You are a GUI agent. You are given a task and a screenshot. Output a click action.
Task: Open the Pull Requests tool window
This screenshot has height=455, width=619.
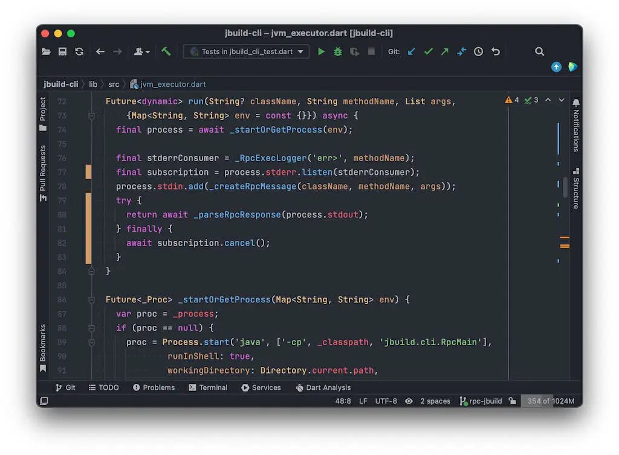43,173
